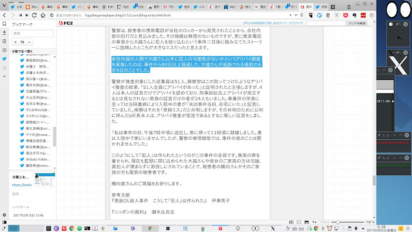
Task: Open the Evernote extension
Action: pyautogui.click(x=354, y=15)
